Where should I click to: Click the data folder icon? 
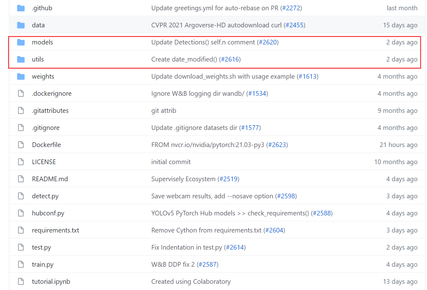pyautogui.click(x=21, y=25)
